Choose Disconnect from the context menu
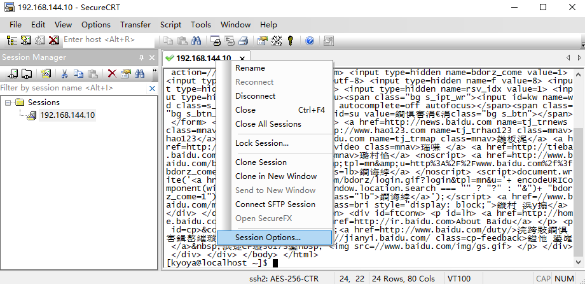Screen dimensions: 585x284 [274, 96]
